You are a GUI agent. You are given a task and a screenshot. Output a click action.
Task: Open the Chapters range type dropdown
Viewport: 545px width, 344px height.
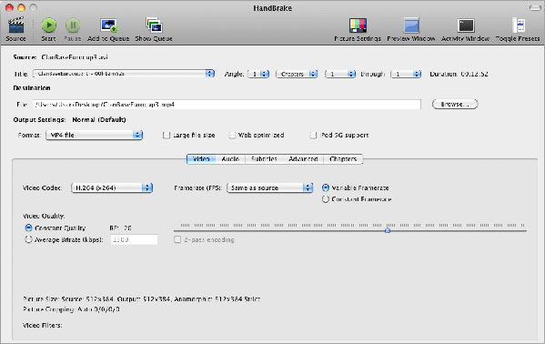pyautogui.click(x=297, y=74)
